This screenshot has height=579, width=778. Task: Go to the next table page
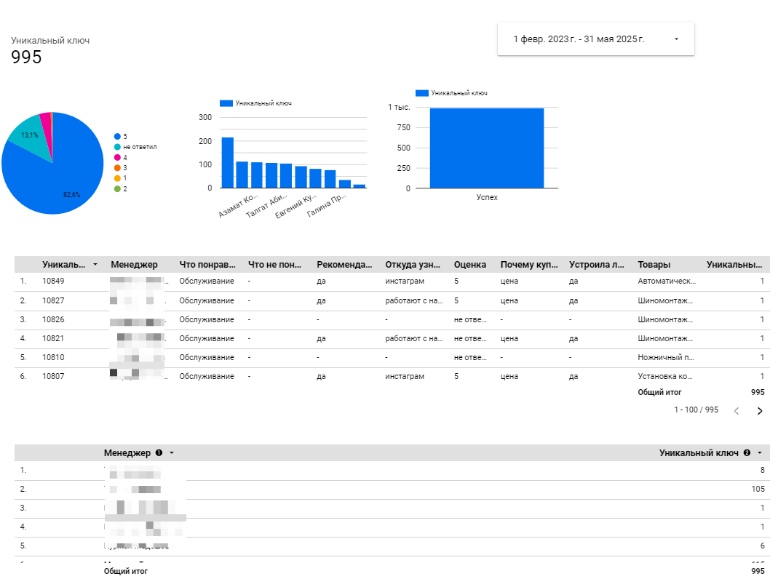[760, 411]
